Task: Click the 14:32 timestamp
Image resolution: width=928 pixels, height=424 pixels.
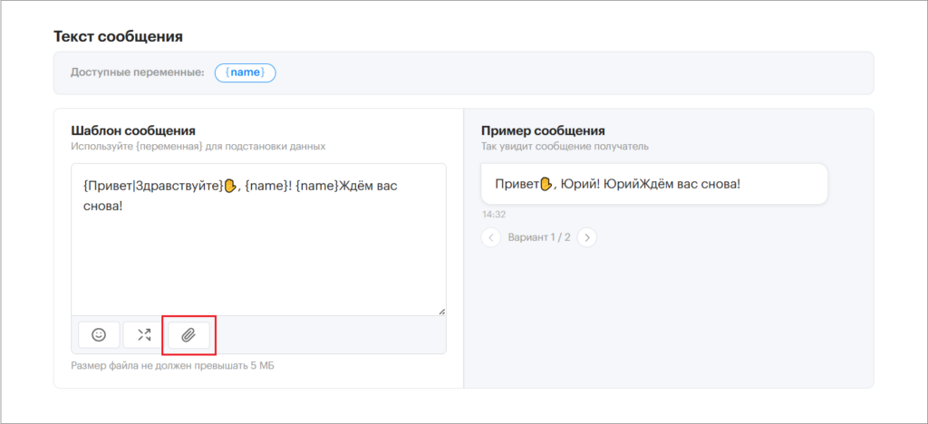Action: pyautogui.click(x=494, y=214)
